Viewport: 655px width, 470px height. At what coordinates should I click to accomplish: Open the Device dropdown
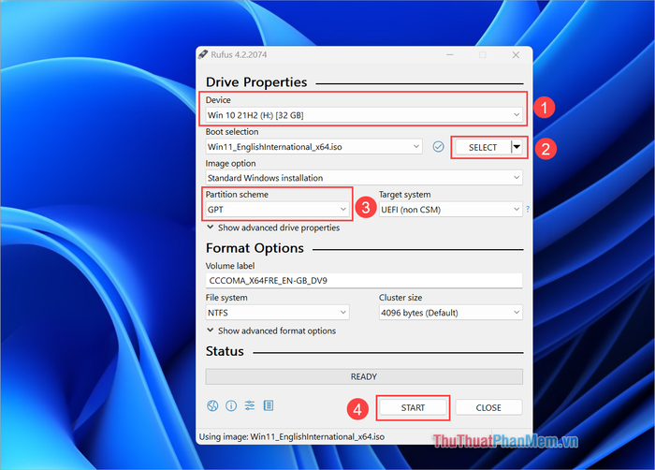pos(364,115)
